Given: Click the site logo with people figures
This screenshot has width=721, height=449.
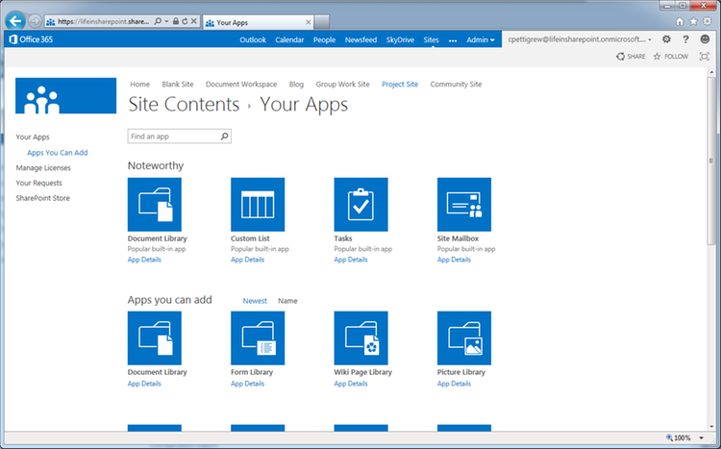Looking at the screenshot, I should pos(65,96).
